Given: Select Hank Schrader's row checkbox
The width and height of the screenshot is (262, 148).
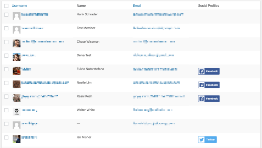Looking at the screenshot, I should [x=6, y=15].
